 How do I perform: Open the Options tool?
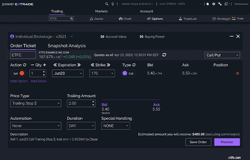[155, 19]
